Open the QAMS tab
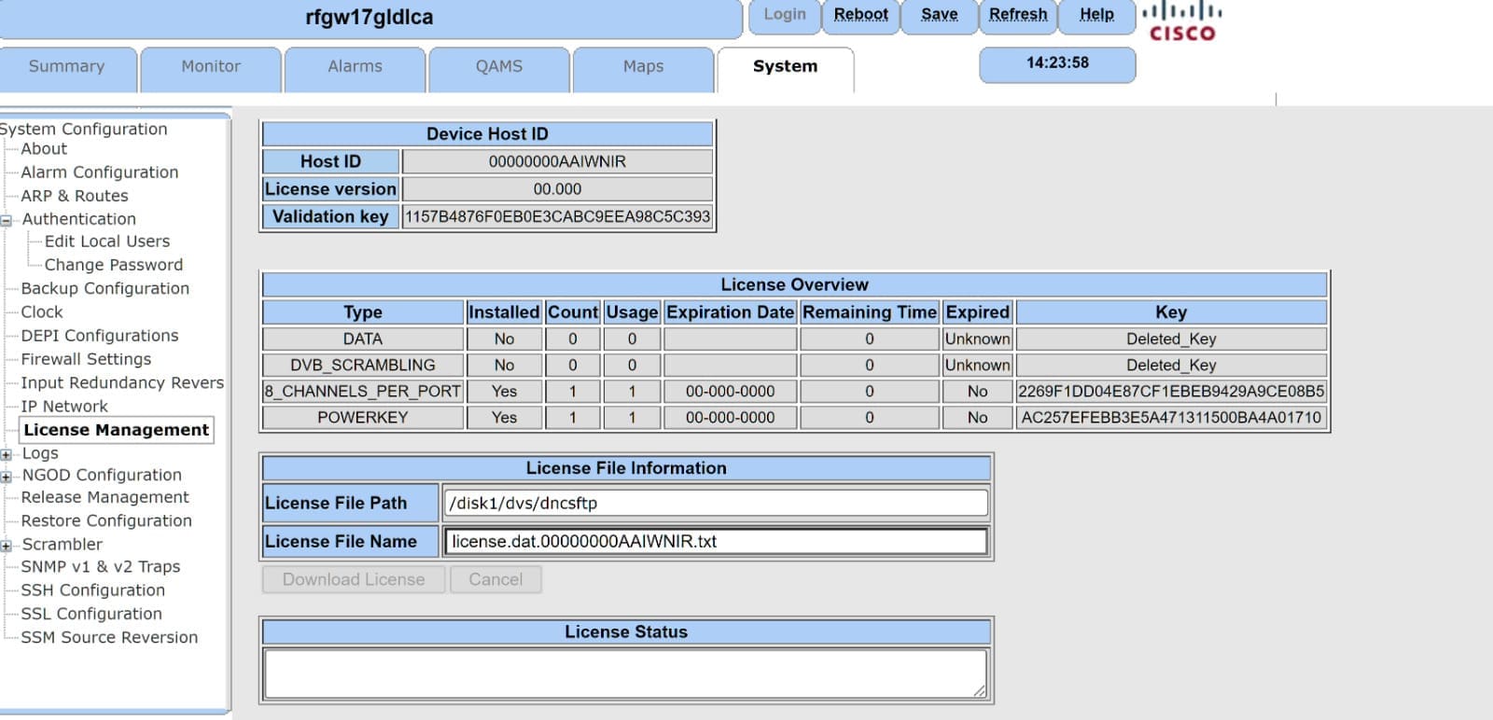1493x720 pixels. pos(499,67)
